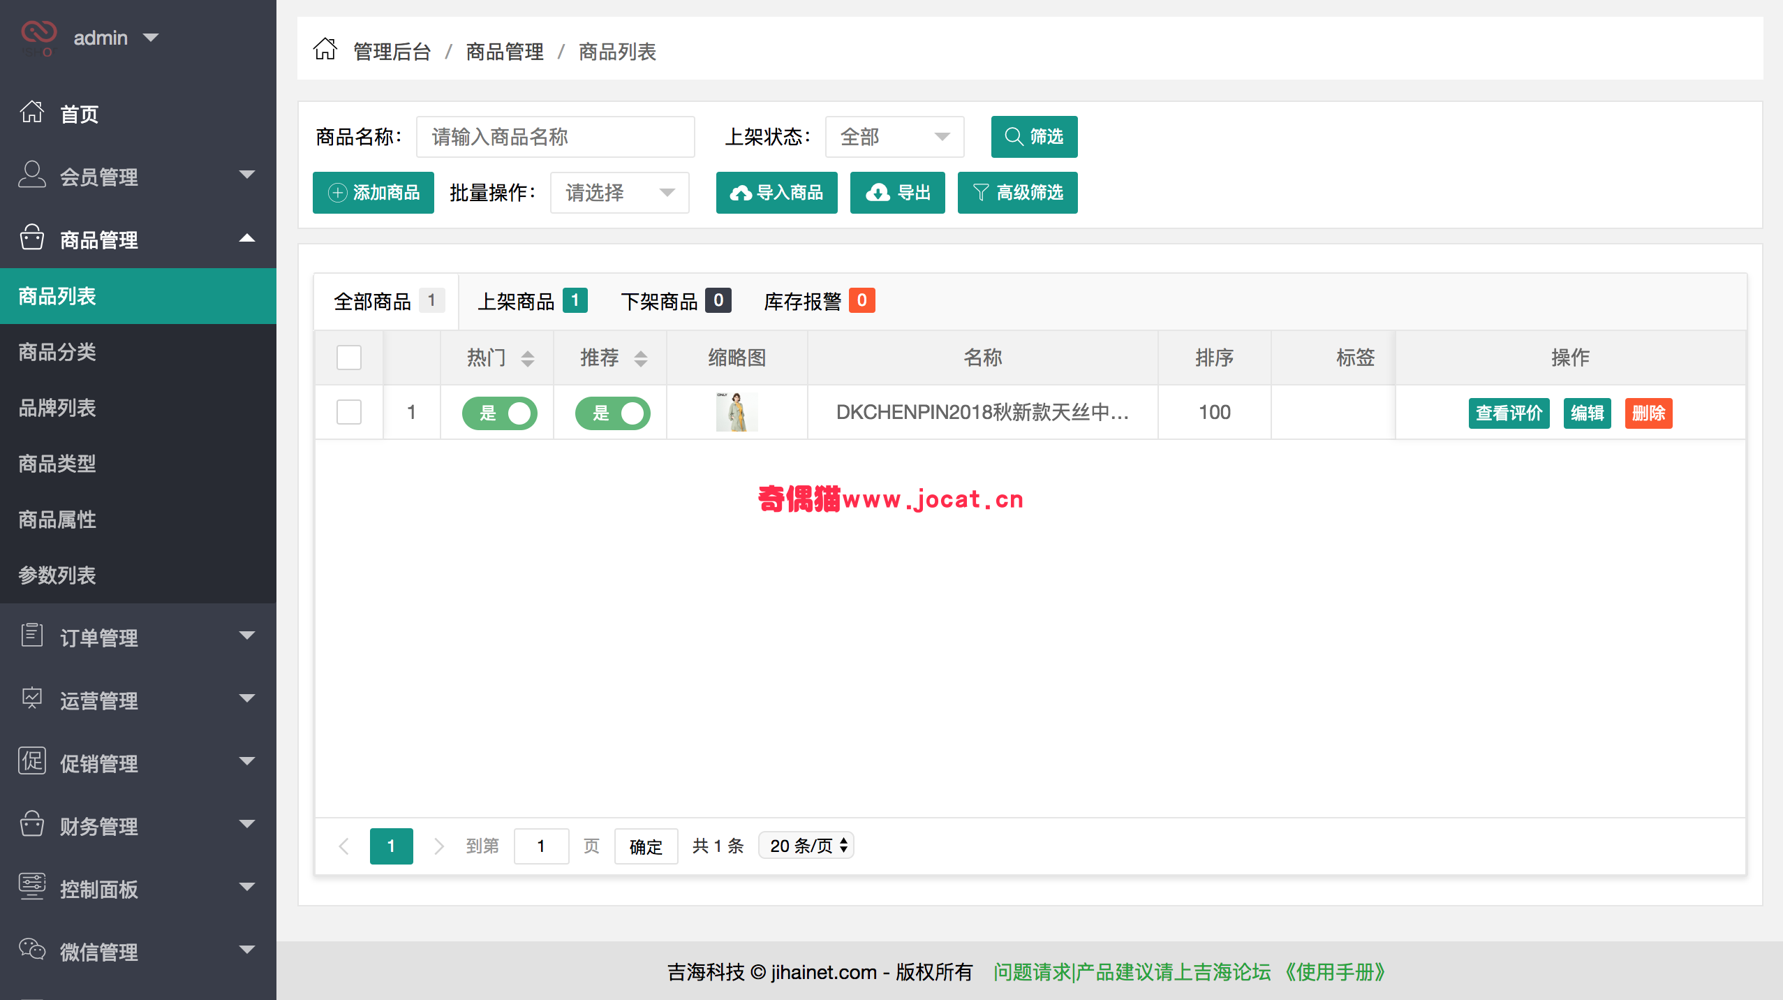The height and width of the screenshot is (1000, 1783).
Task: Click the 添加商品 button
Action: pyautogui.click(x=373, y=193)
